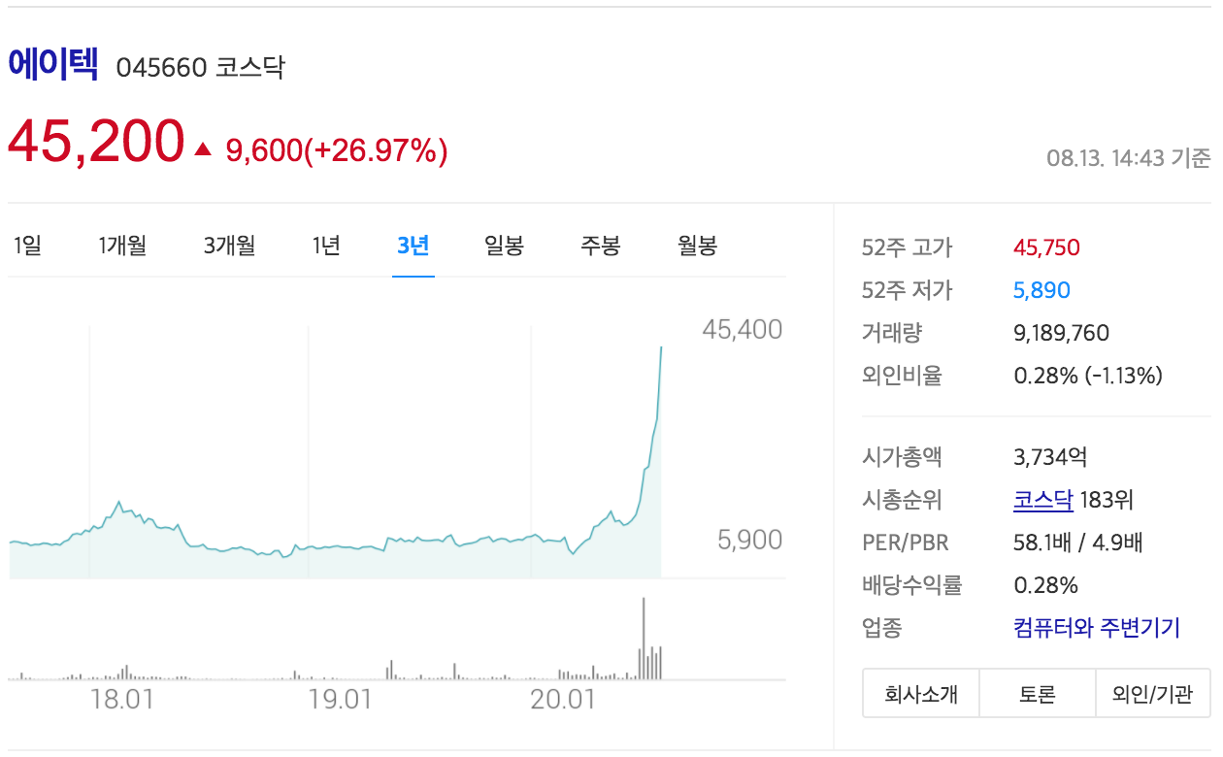Switch to 일봉 daily candle chart
Viewport: 1223px width, 757px height.
coord(504,246)
